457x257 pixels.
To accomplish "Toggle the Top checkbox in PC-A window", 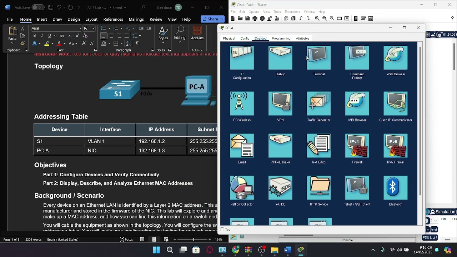I will (222, 230).
